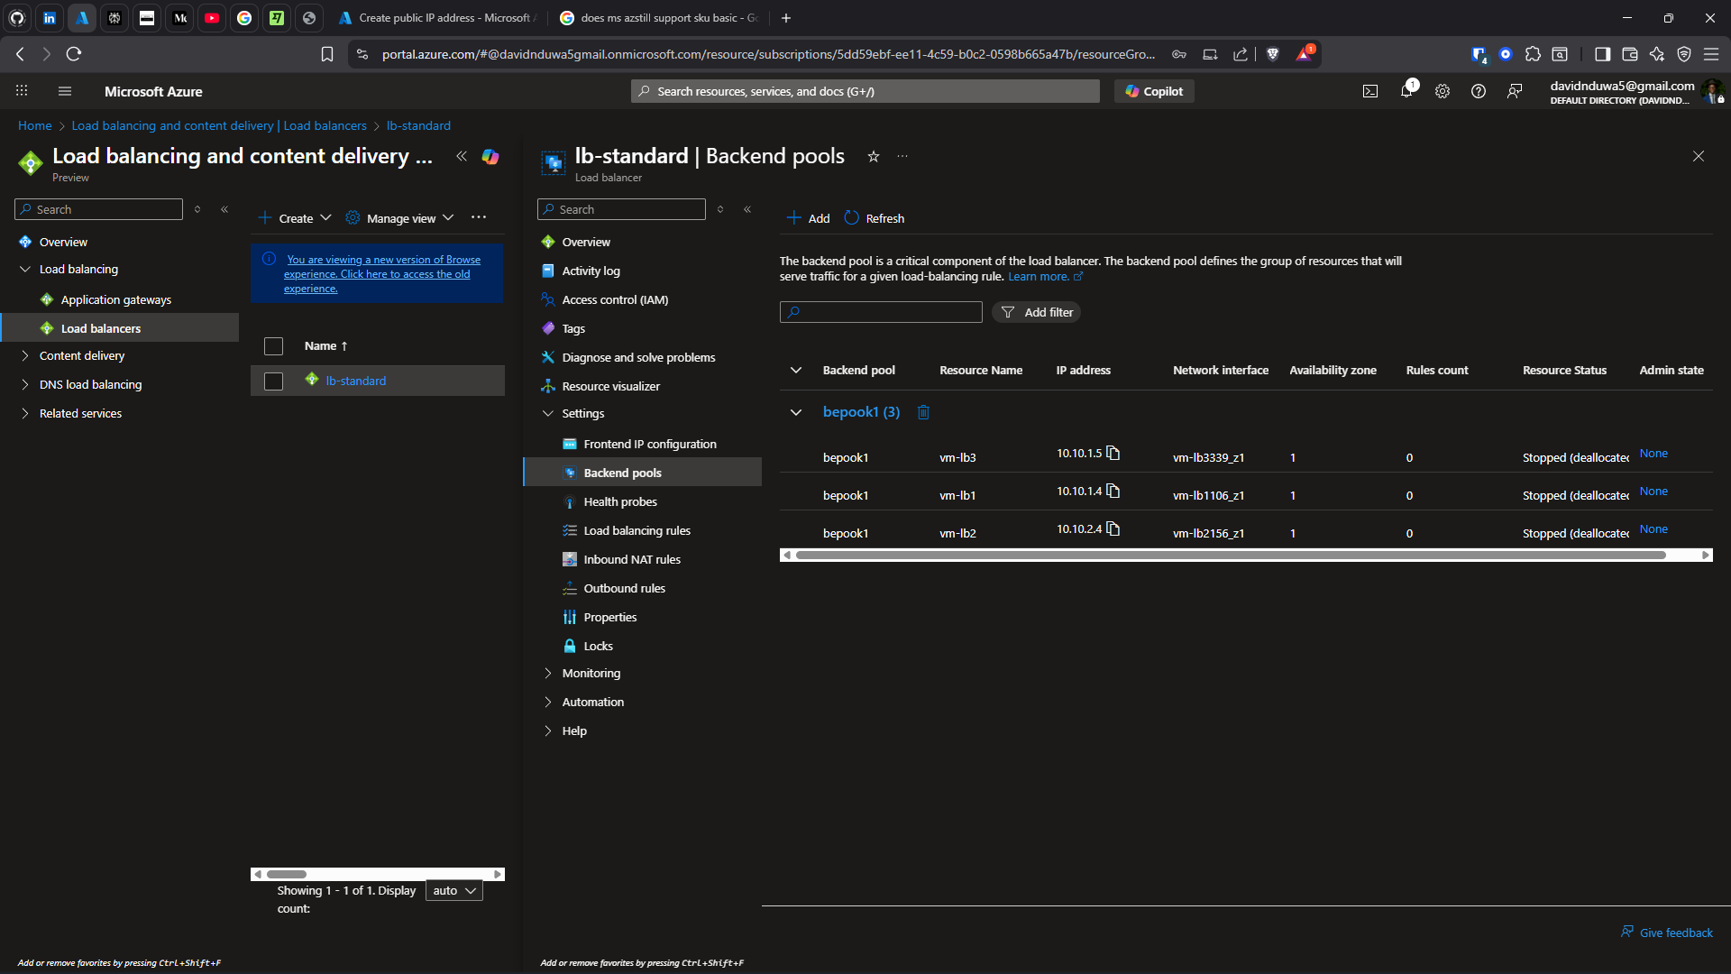Open ellipsis menu beside Backend pools title
This screenshot has width=1731, height=974.
click(902, 156)
